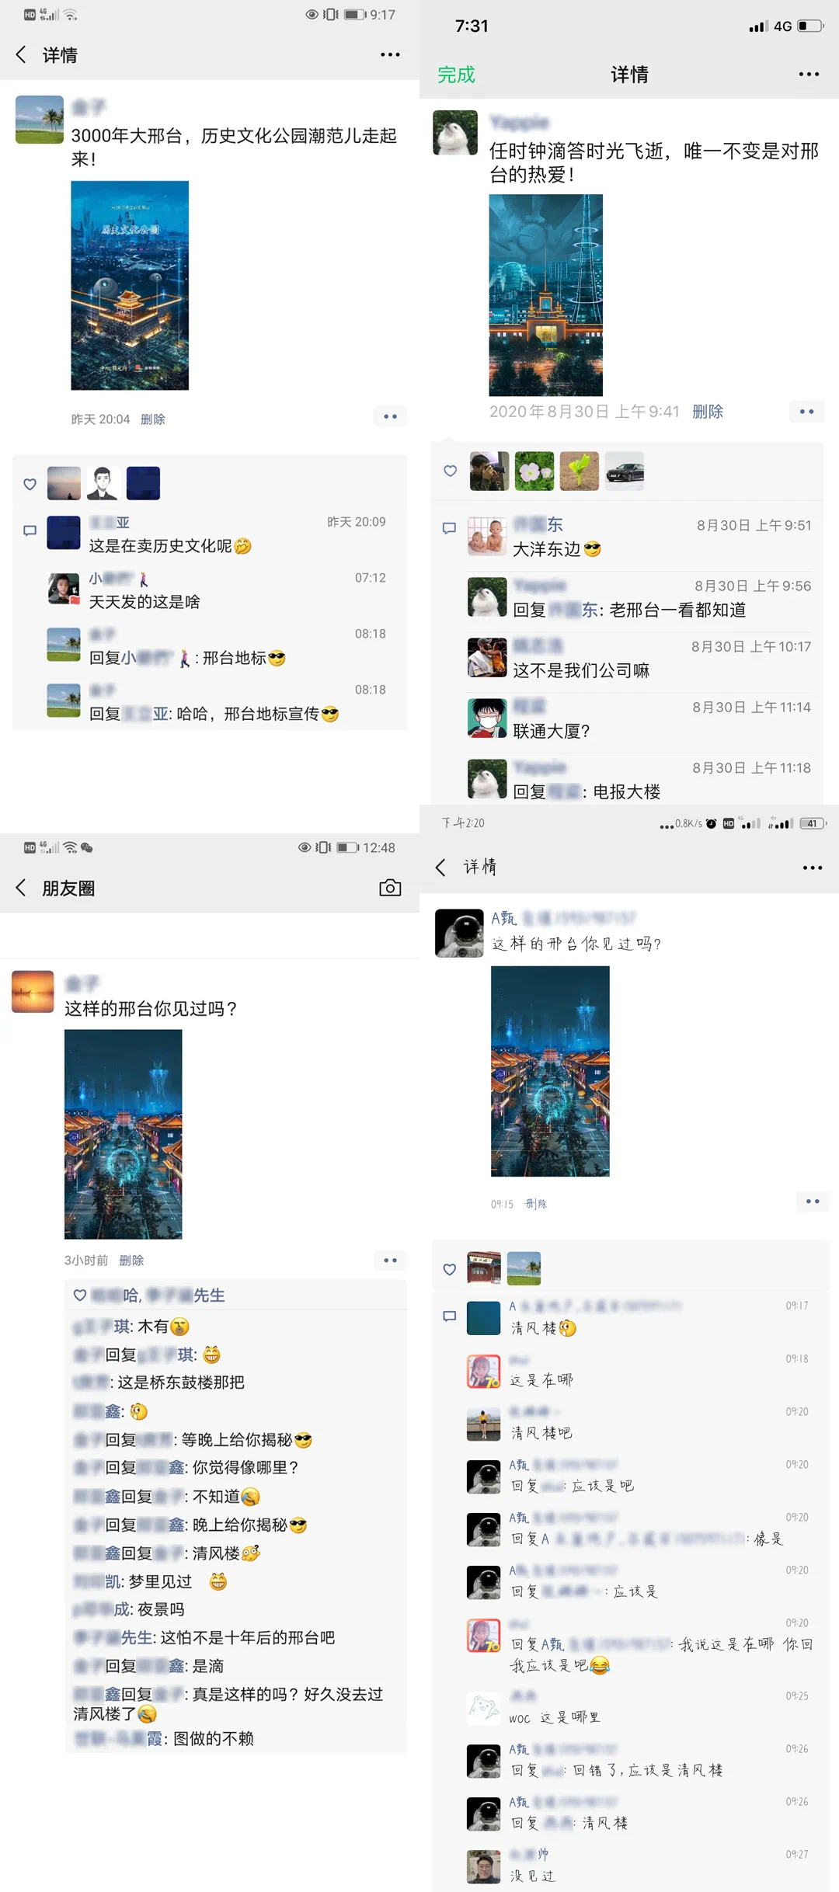The height and width of the screenshot is (1892, 839).
Task: Go back from the 9:17 post details screen
Action: coord(21,54)
